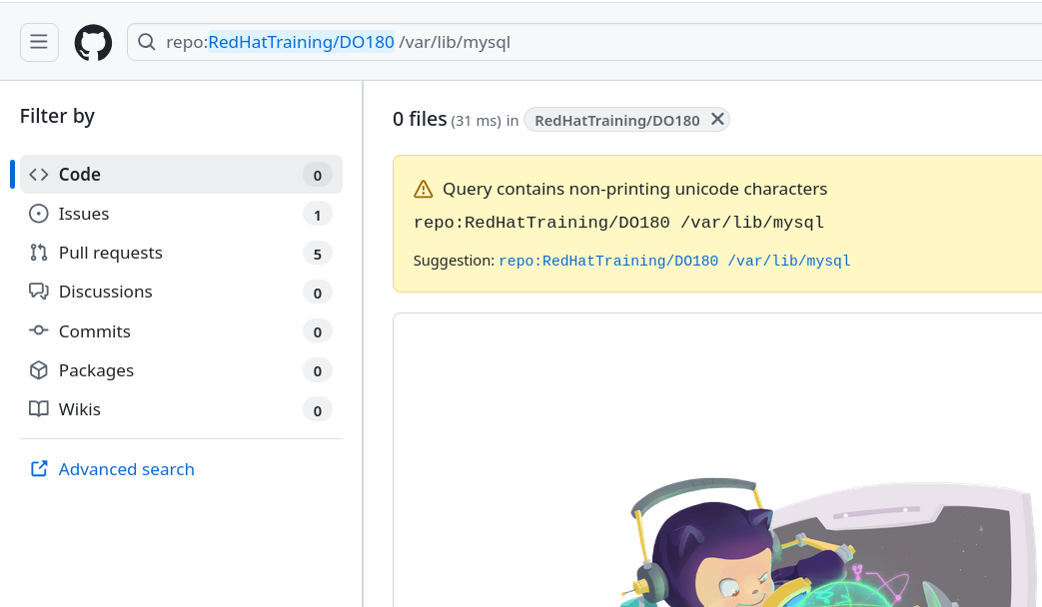1042x607 pixels.
Task: Click the Issues circle icon
Action: (39, 214)
